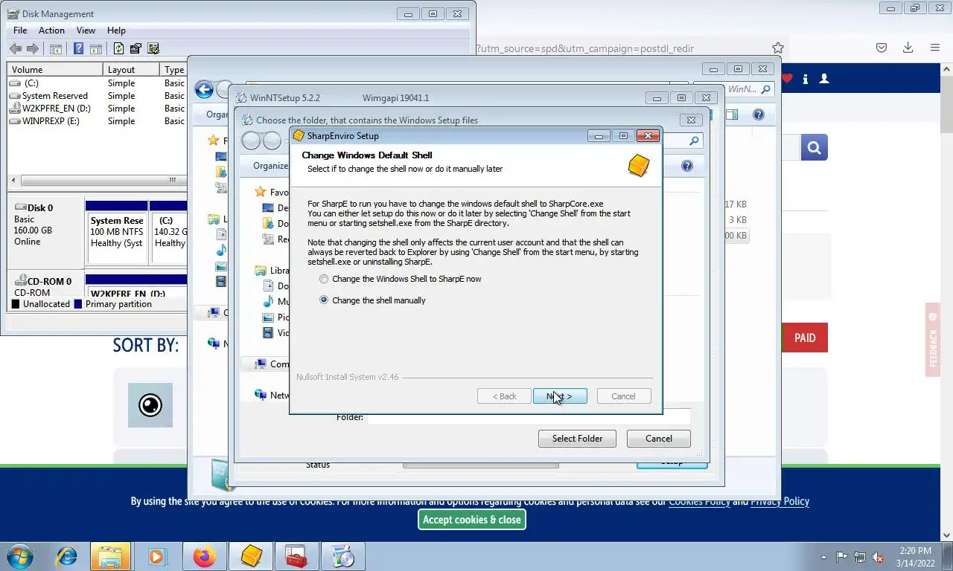Click the Disk Management Settings icon with checklist
953x571 pixels.
point(153,49)
